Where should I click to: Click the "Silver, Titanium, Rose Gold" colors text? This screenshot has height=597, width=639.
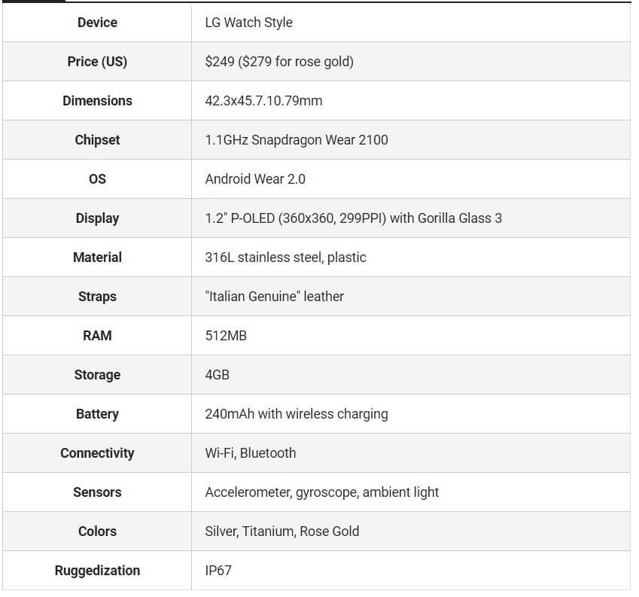pyautogui.click(x=281, y=532)
